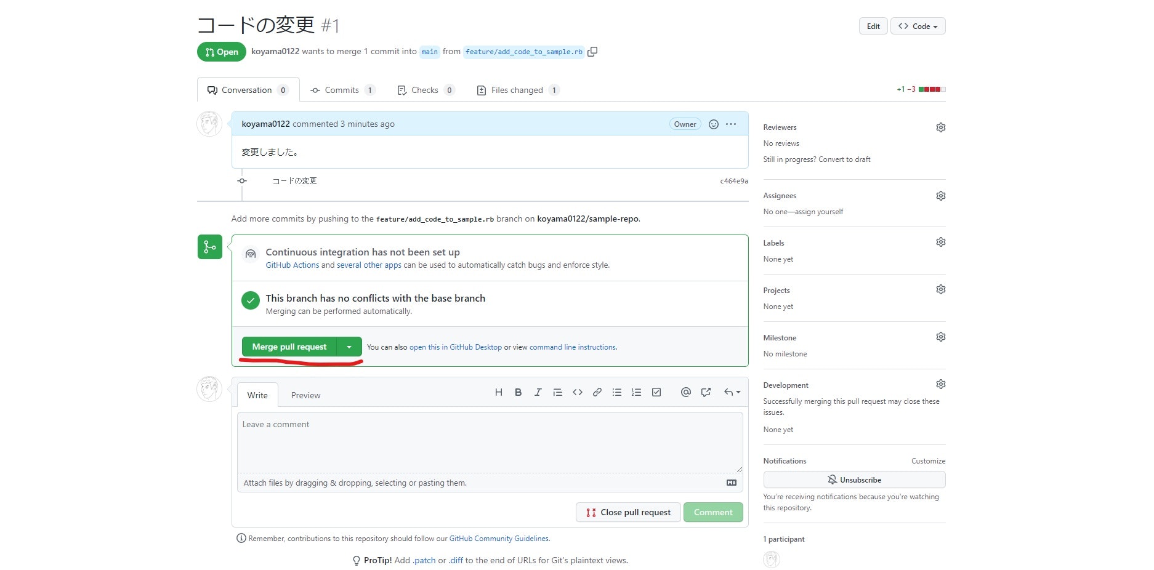
Task: Select the Write tab in comment editor
Action: (257, 395)
